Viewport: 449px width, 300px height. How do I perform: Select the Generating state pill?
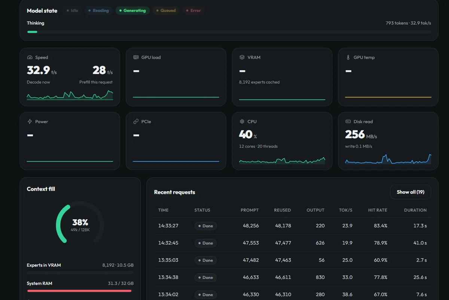point(132,11)
